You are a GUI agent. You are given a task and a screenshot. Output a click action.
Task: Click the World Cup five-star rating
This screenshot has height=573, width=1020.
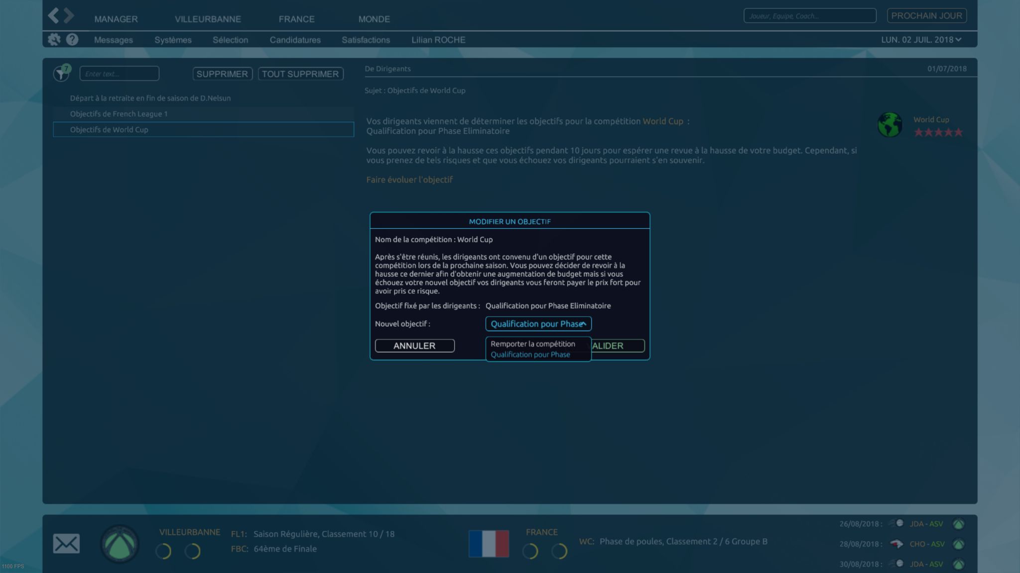point(938,132)
